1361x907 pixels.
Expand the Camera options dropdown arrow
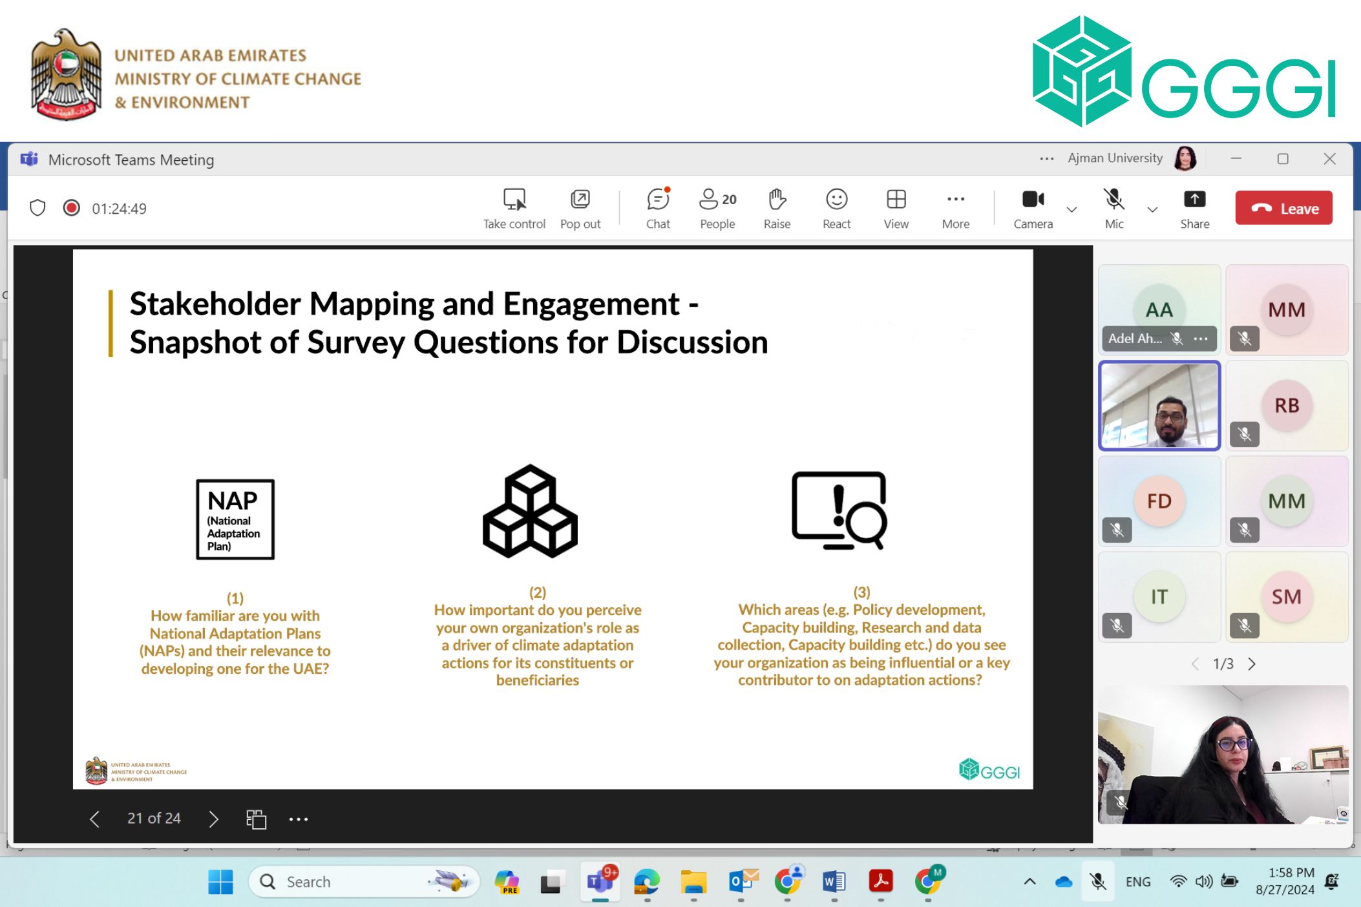[x=1071, y=209]
